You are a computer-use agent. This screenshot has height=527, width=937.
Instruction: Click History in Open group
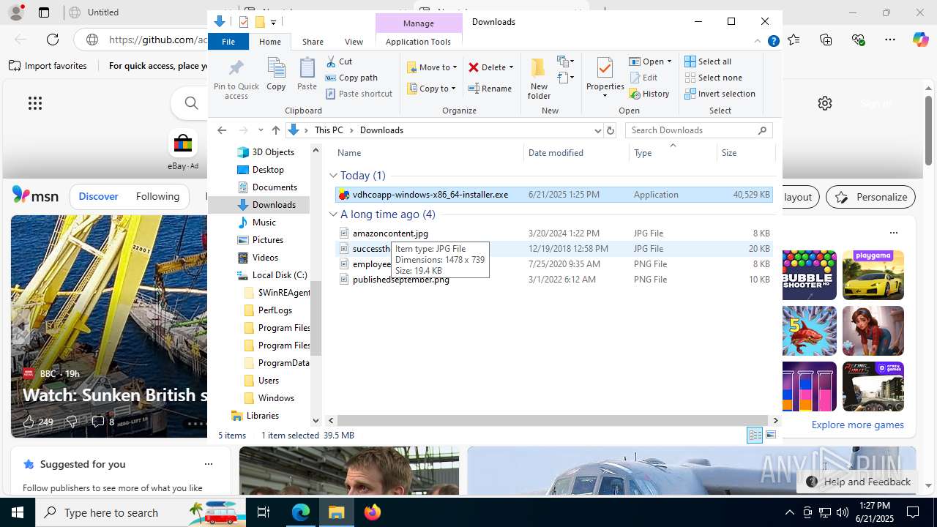pyautogui.click(x=649, y=94)
